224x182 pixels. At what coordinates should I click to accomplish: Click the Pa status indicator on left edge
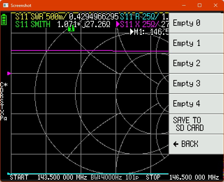point(4,118)
